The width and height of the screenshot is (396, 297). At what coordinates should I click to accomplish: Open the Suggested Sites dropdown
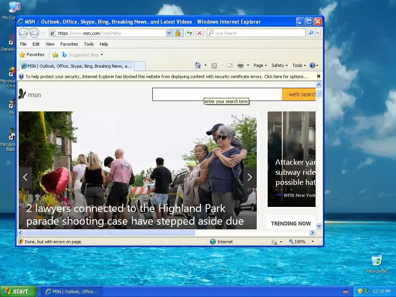click(83, 55)
